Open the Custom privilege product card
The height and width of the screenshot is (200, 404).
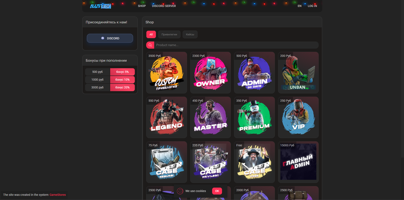(x=167, y=73)
